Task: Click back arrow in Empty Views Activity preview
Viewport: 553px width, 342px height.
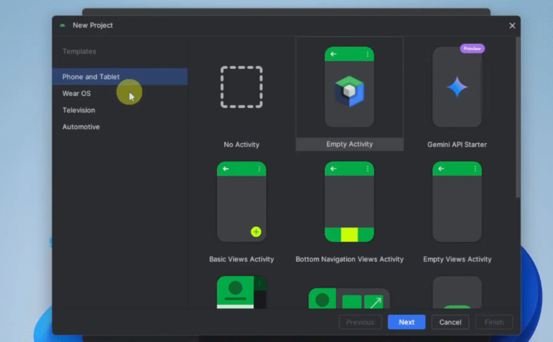Action: pyautogui.click(x=441, y=169)
